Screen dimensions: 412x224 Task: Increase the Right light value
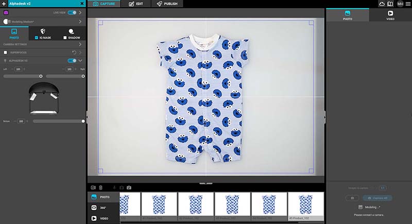[x=76, y=69]
